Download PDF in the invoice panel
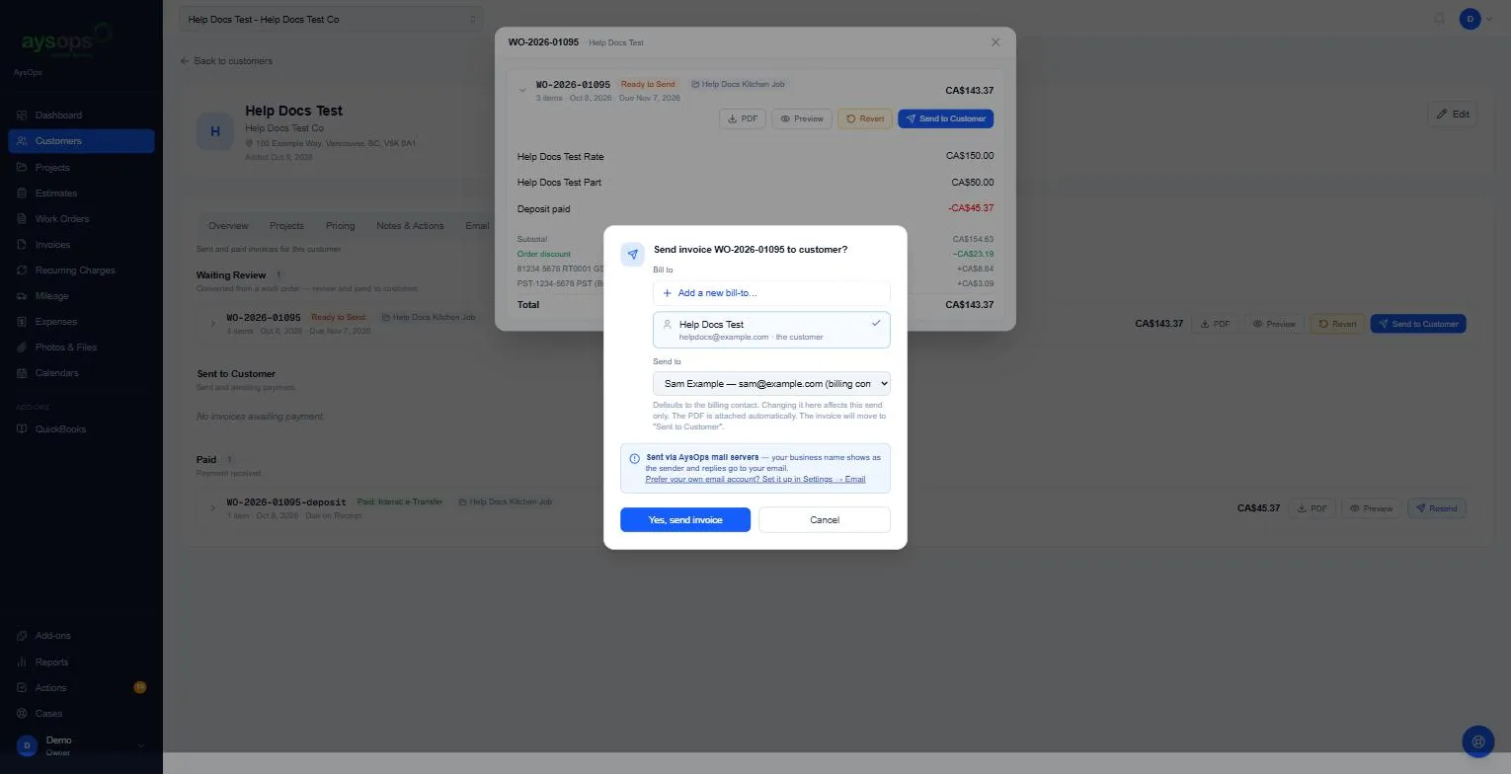The image size is (1511, 774). [743, 118]
